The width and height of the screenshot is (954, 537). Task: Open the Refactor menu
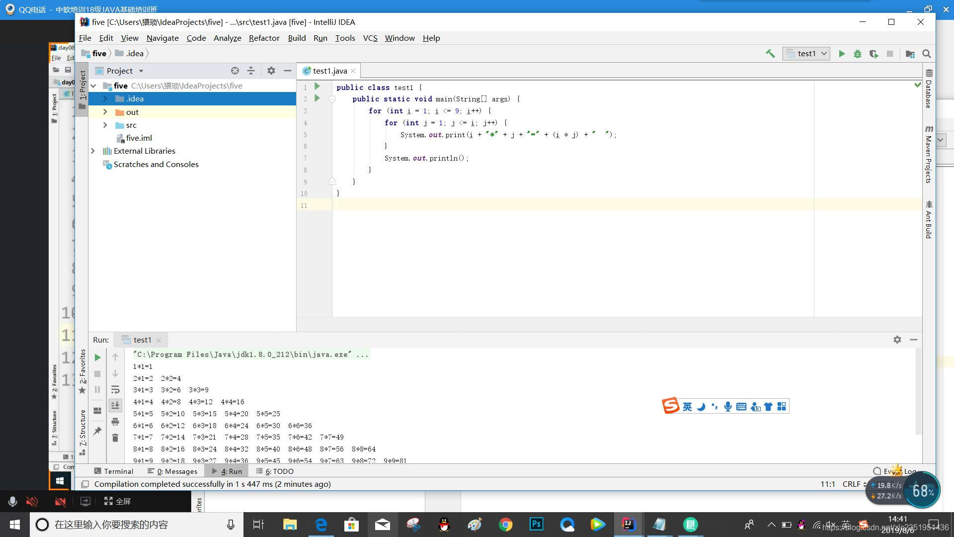point(264,38)
